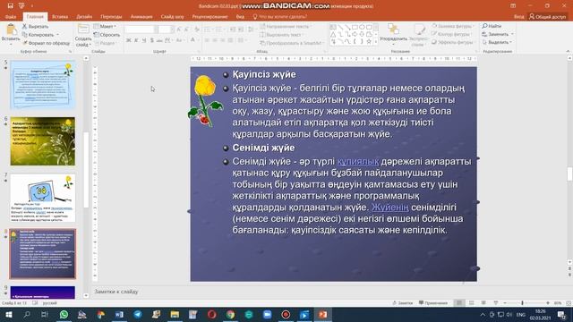
Task: Toggle bold formatting Ж
Action: 129,40
